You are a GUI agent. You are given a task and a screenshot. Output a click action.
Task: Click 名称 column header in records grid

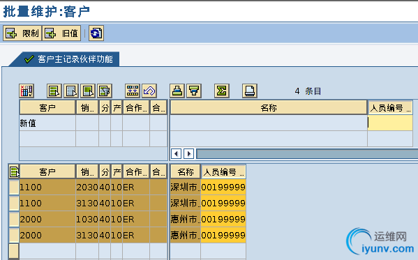tap(186, 172)
